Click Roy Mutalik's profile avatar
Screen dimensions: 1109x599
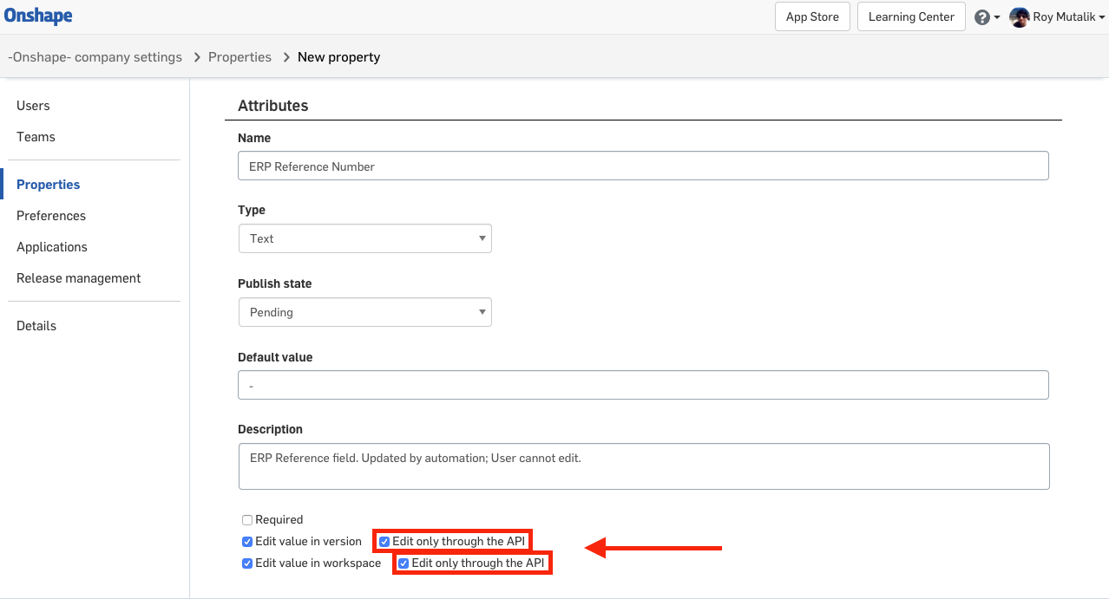pyautogui.click(x=1020, y=17)
